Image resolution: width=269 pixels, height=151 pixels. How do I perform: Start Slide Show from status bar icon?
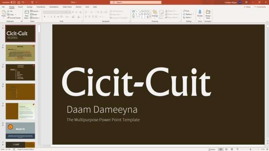tap(237, 149)
